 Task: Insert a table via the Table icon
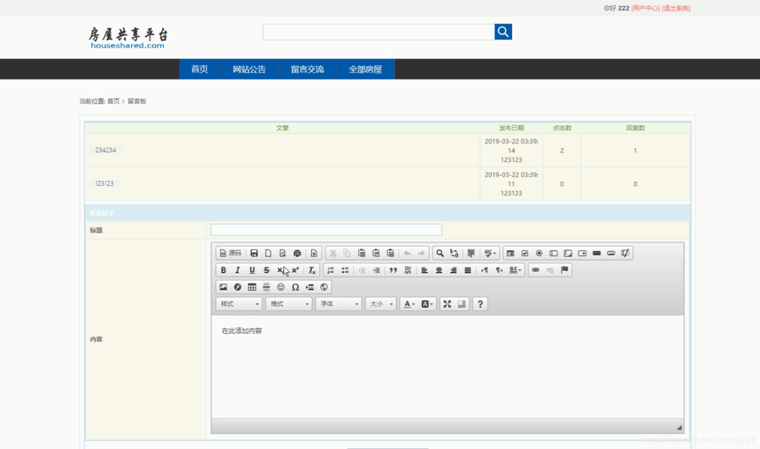pyautogui.click(x=252, y=287)
